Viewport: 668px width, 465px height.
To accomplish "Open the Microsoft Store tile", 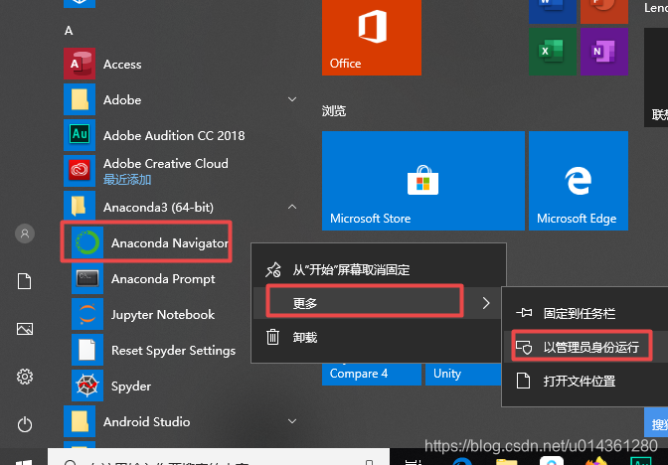I will [x=423, y=181].
